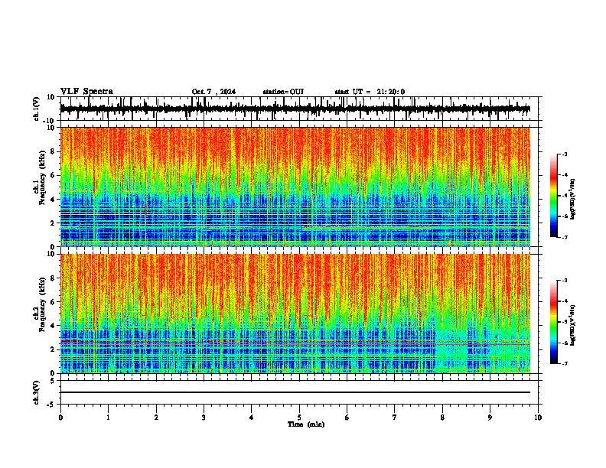Viewport: 606px width, 468px height.
Task: Select the "start UT = 21:20:0" text
Action: click(370, 92)
